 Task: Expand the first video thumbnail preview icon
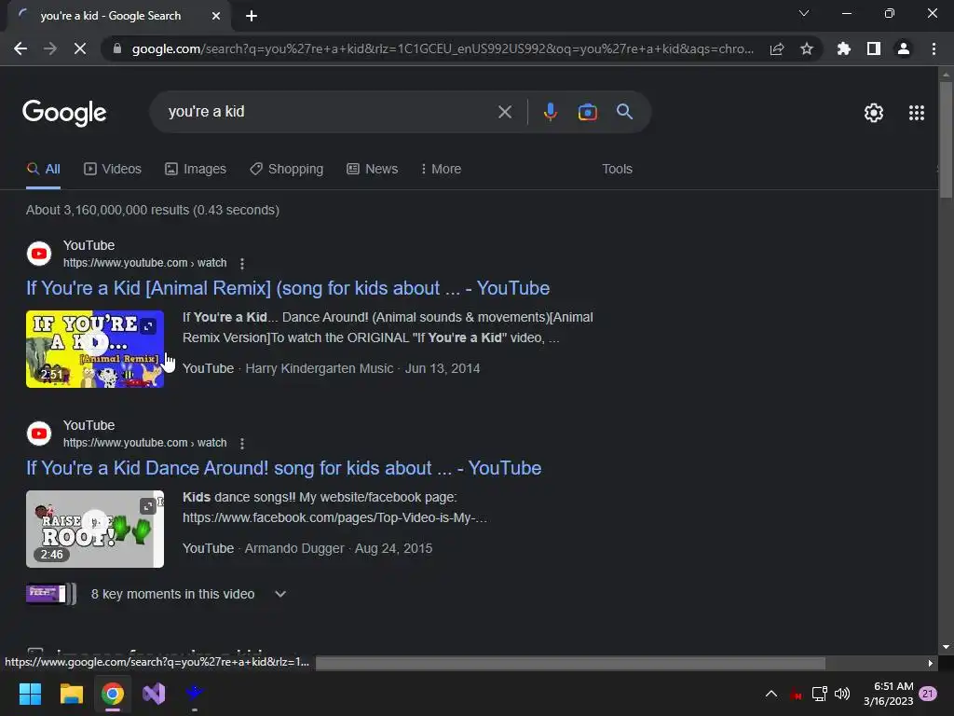pos(148,326)
